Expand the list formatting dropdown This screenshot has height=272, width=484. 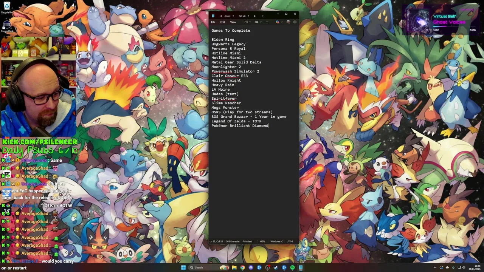[258, 22]
